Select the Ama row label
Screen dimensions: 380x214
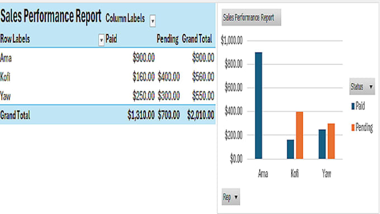pyautogui.click(x=6, y=58)
